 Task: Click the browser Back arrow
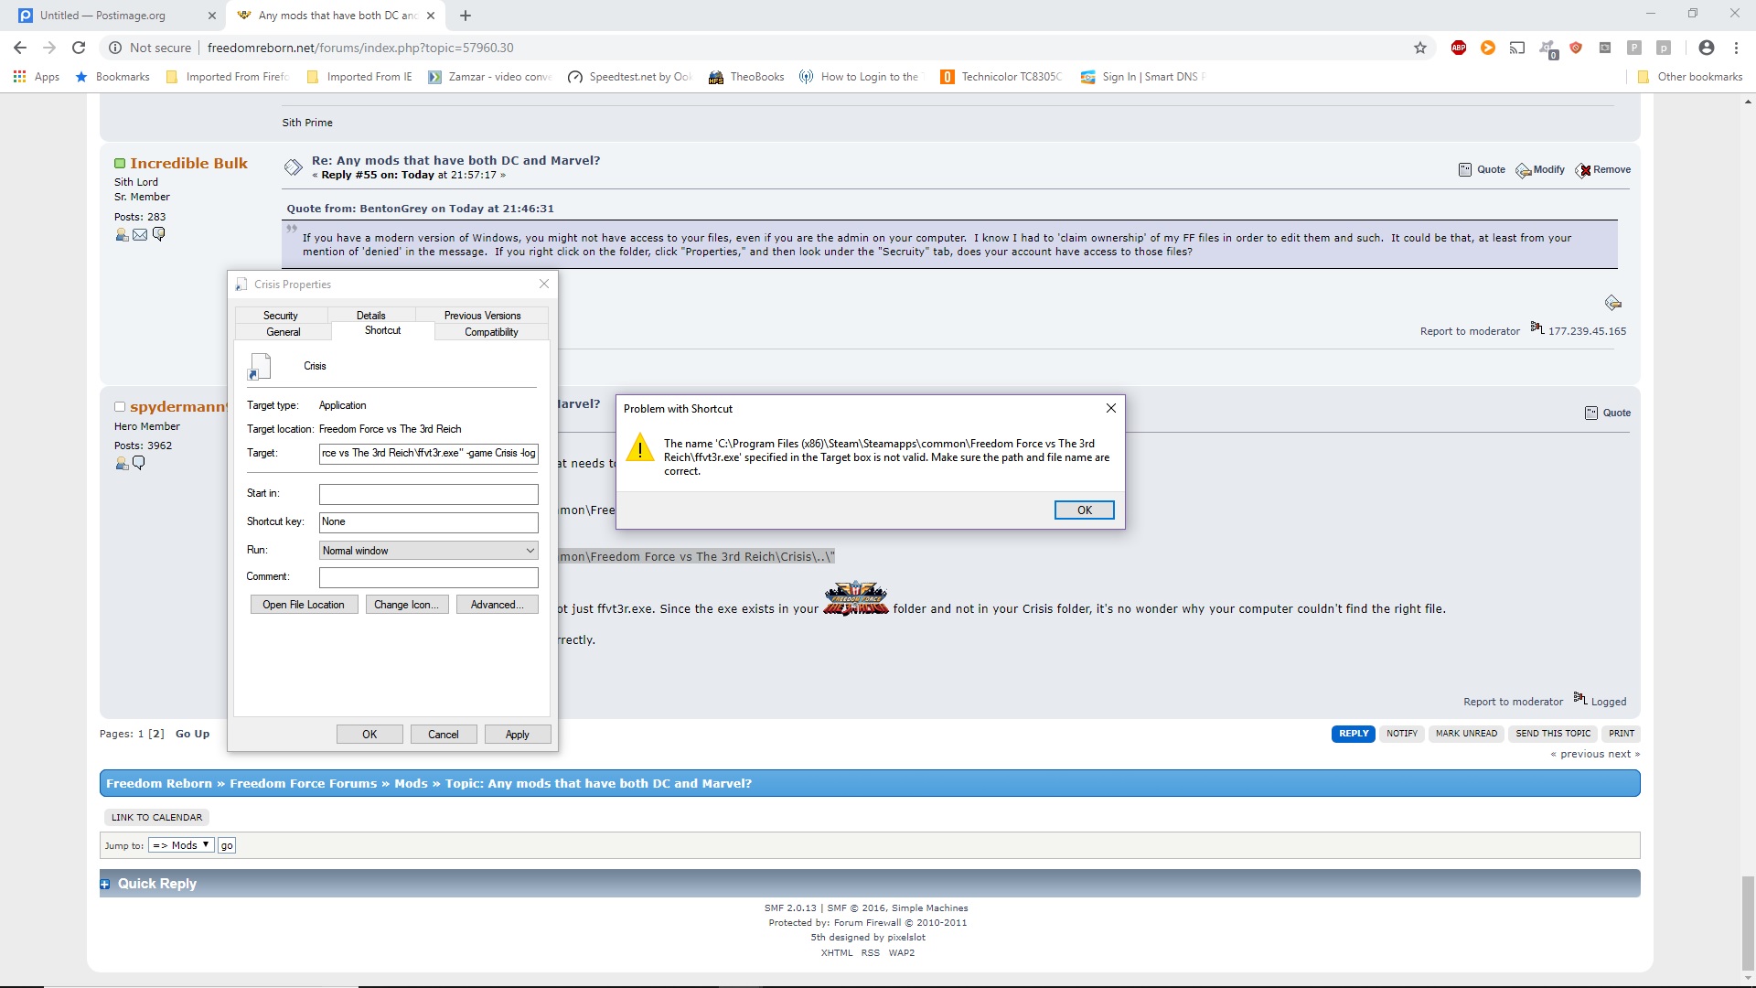click(x=20, y=48)
